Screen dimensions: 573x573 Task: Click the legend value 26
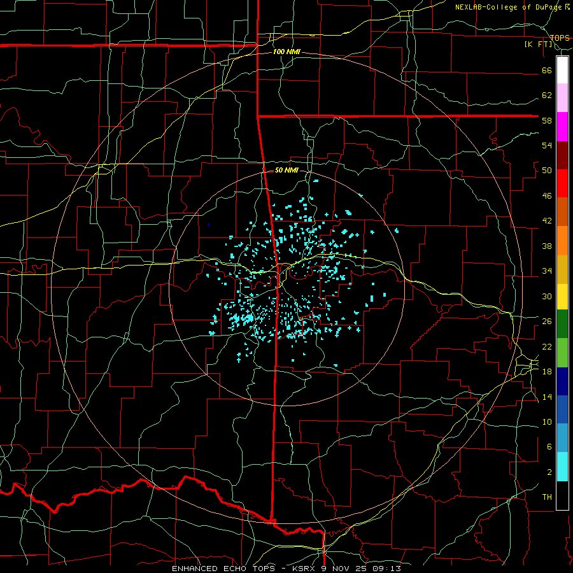(x=547, y=322)
